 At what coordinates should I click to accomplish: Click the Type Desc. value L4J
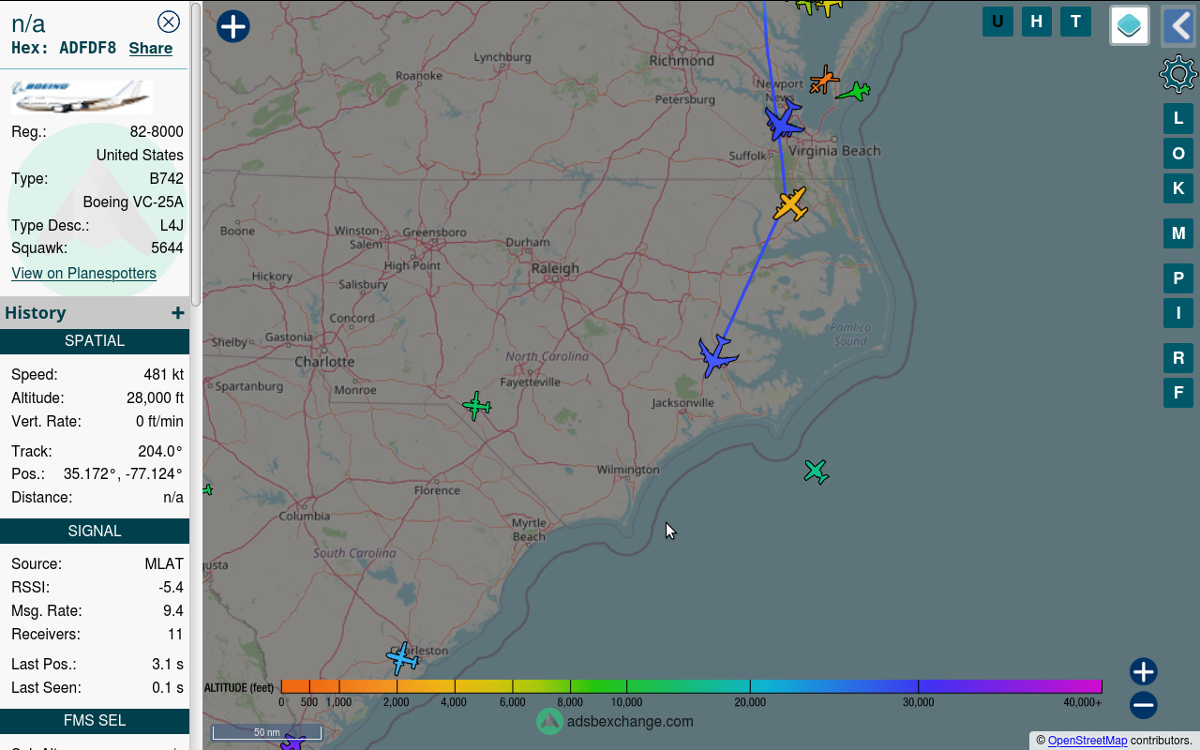(x=172, y=225)
